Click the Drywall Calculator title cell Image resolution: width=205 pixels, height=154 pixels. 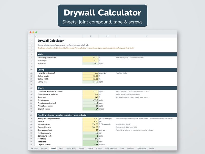(51, 41)
